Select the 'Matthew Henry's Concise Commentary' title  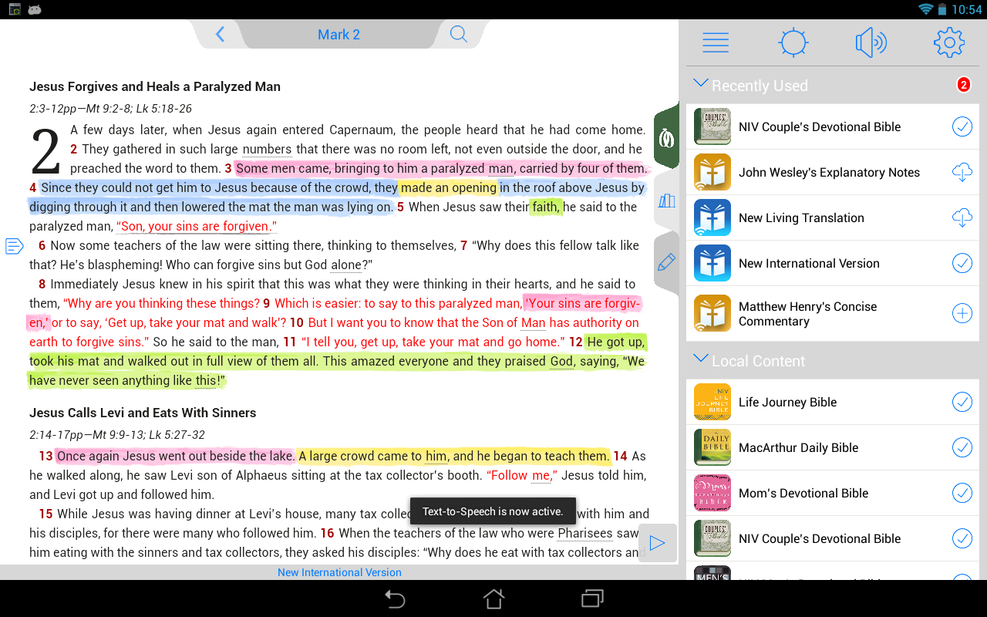pos(807,314)
